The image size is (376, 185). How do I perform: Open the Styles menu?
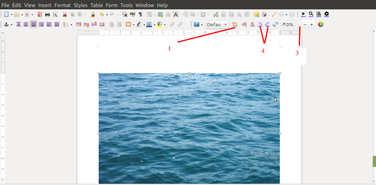[x=80, y=5]
